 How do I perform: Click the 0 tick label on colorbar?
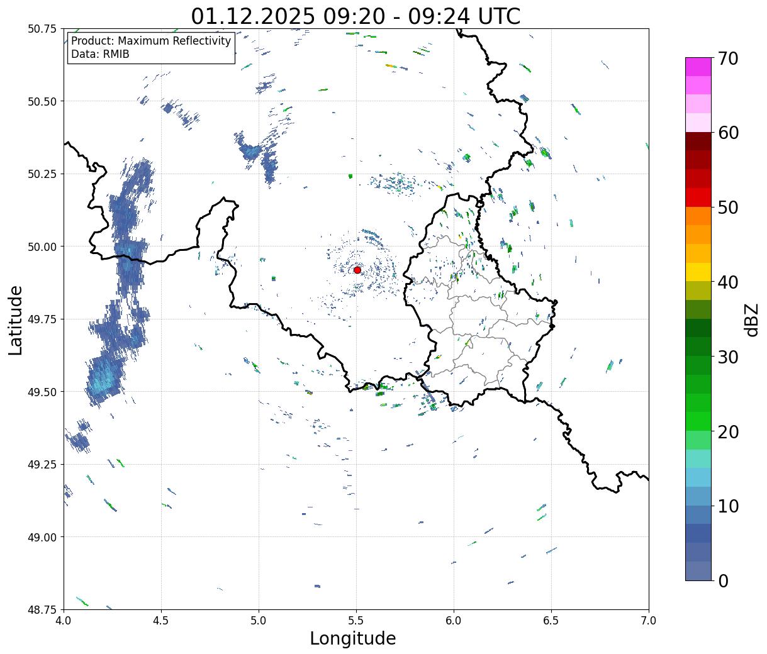coord(722,581)
